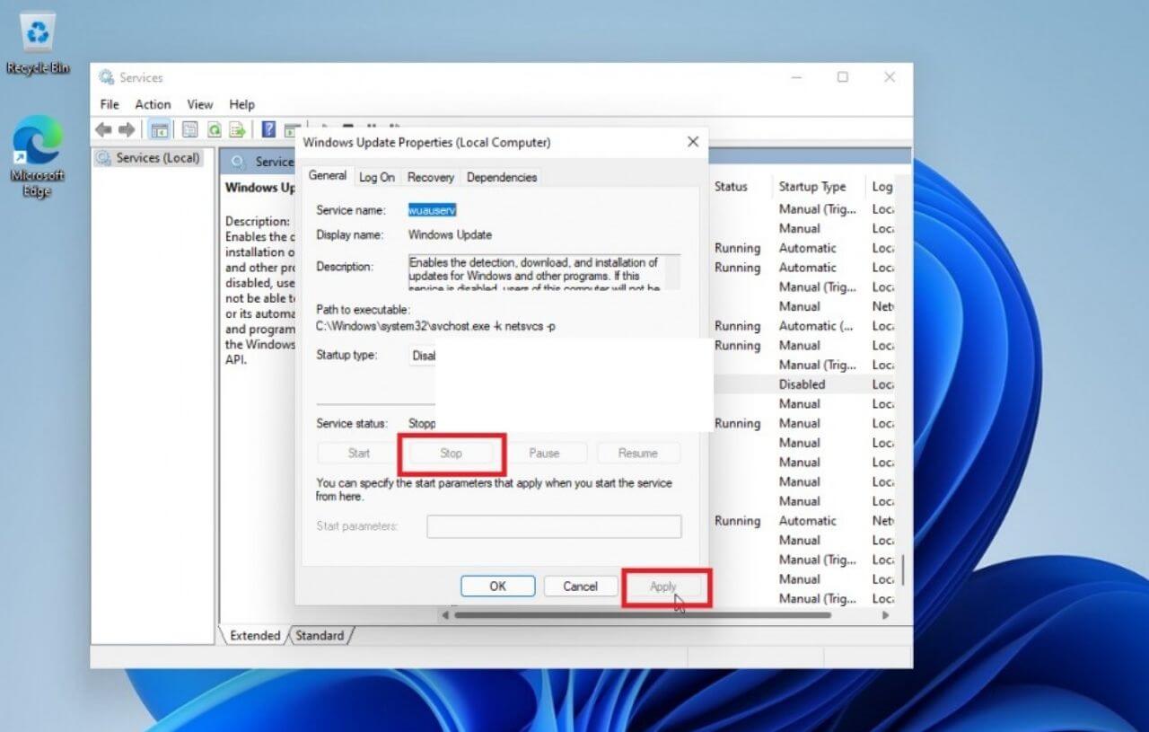Open the Action menu
The width and height of the screenshot is (1149, 732).
(x=152, y=104)
